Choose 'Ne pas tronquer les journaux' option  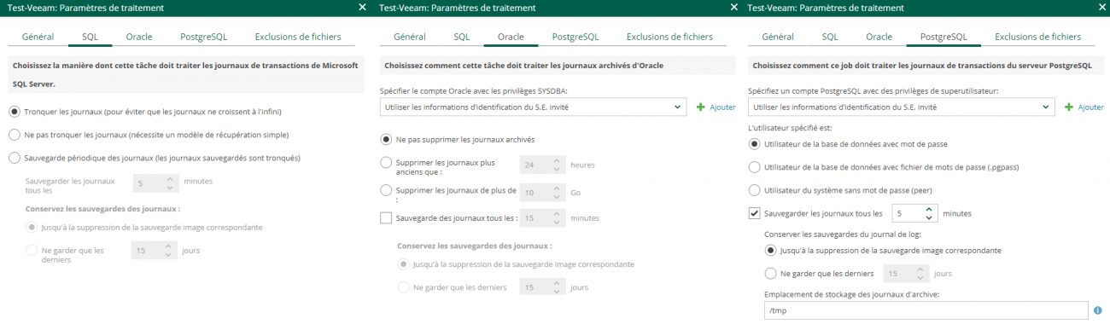click(x=15, y=135)
